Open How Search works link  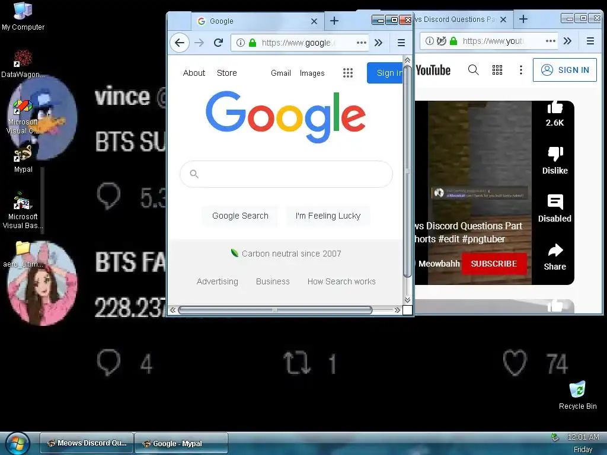click(x=341, y=281)
